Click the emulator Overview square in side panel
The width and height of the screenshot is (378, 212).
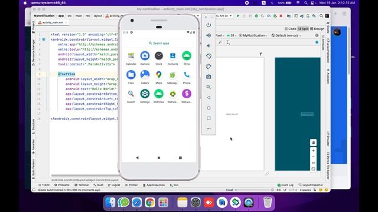[208, 118]
